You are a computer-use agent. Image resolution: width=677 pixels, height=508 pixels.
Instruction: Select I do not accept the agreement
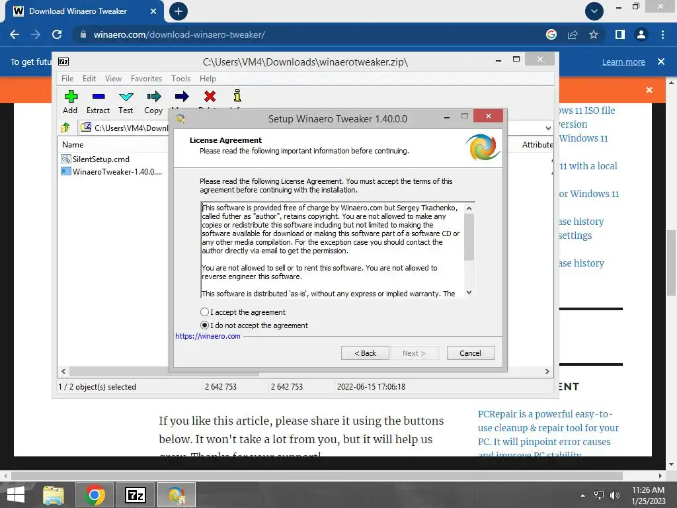(254, 325)
